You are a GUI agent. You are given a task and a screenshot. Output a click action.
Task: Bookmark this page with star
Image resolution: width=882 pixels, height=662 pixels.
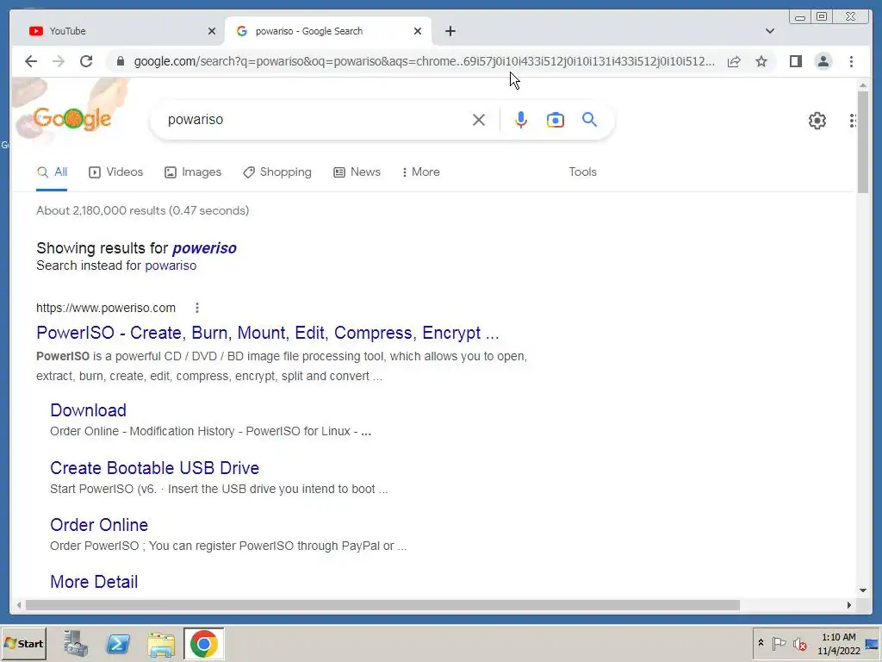(761, 61)
